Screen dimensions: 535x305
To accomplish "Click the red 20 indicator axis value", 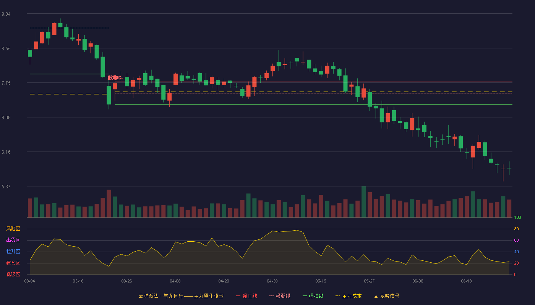I will pyautogui.click(x=516, y=263).
